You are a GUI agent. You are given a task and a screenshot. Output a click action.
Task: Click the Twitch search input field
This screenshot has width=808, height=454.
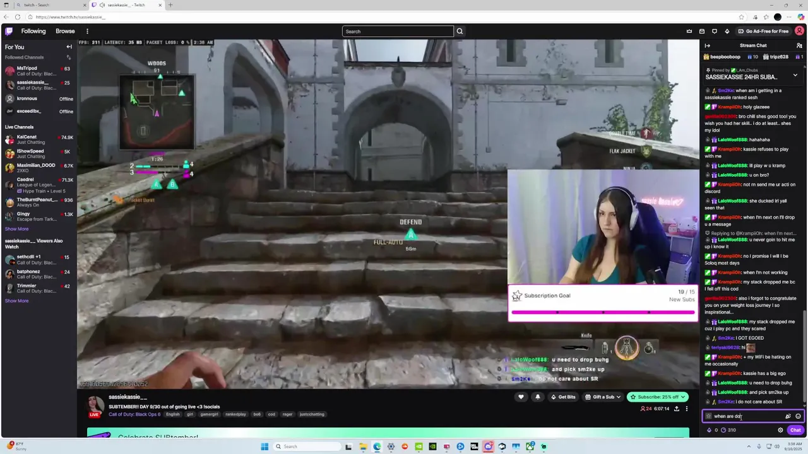click(398, 32)
